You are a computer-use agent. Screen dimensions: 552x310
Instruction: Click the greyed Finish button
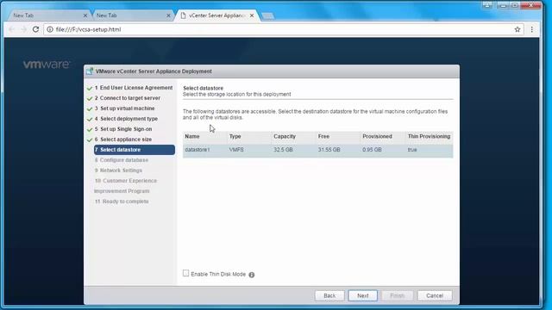[397, 295]
